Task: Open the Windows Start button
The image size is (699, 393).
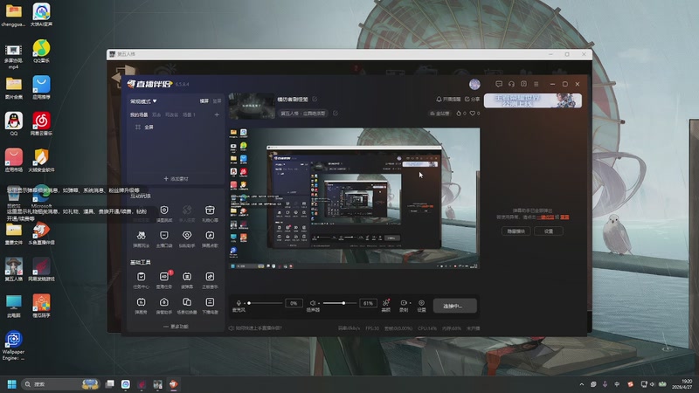Action: [x=11, y=384]
